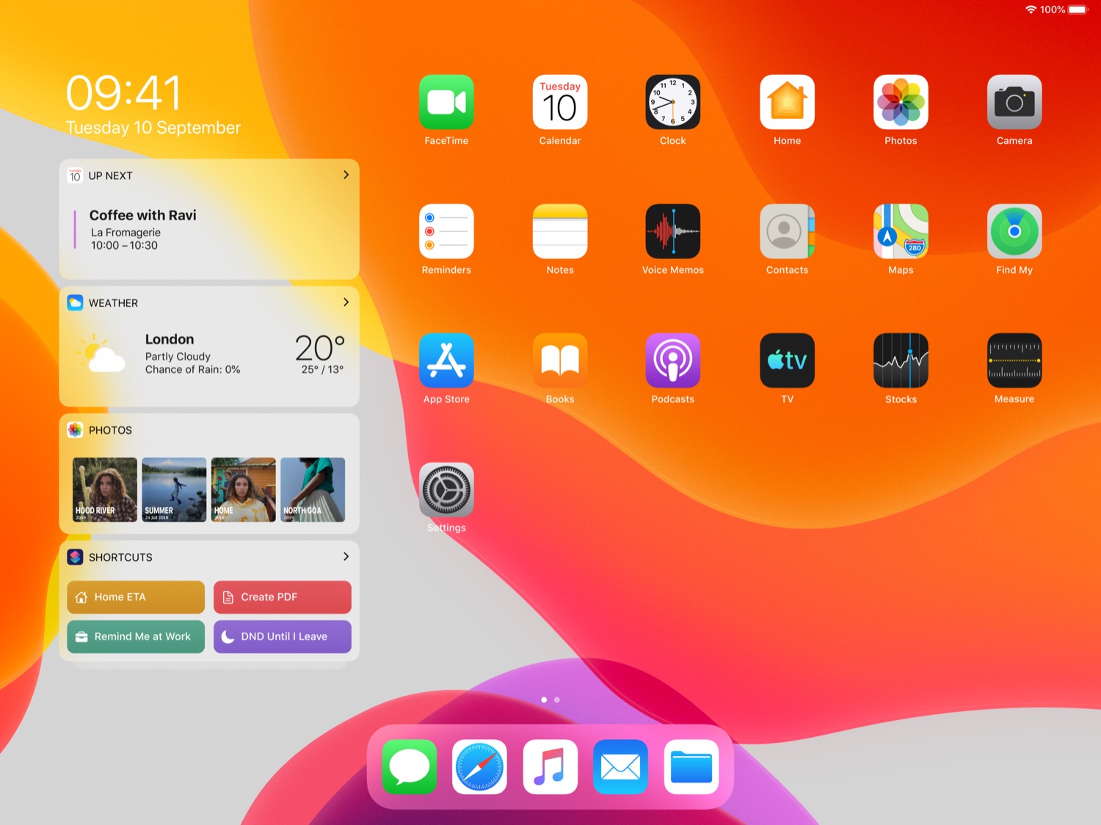Tap the Wi-Fi status icon
This screenshot has width=1101, height=825.
(1031, 10)
